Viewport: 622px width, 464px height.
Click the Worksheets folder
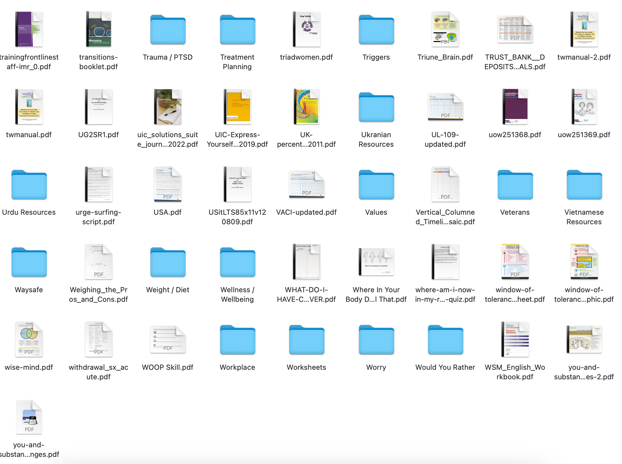[307, 340]
